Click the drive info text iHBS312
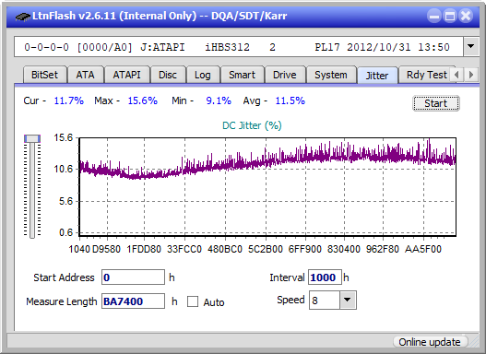The height and width of the screenshot is (354, 486). (227, 47)
